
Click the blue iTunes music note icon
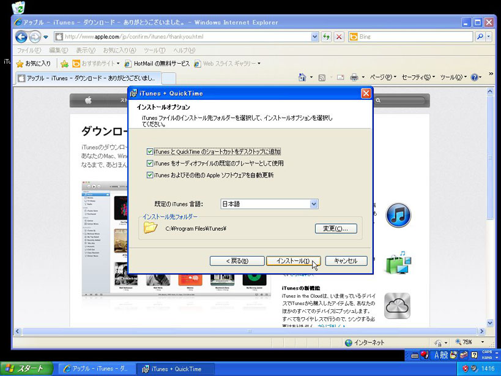(398, 215)
